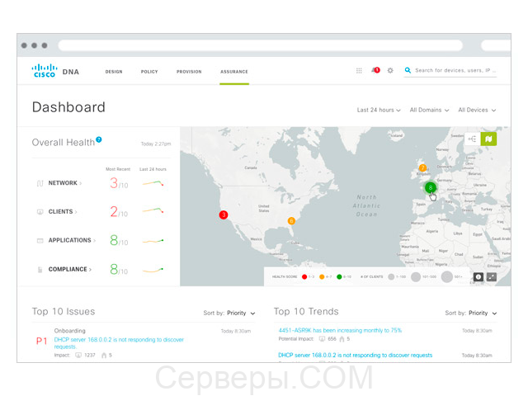Click the Cisco DNA logo

point(55,71)
